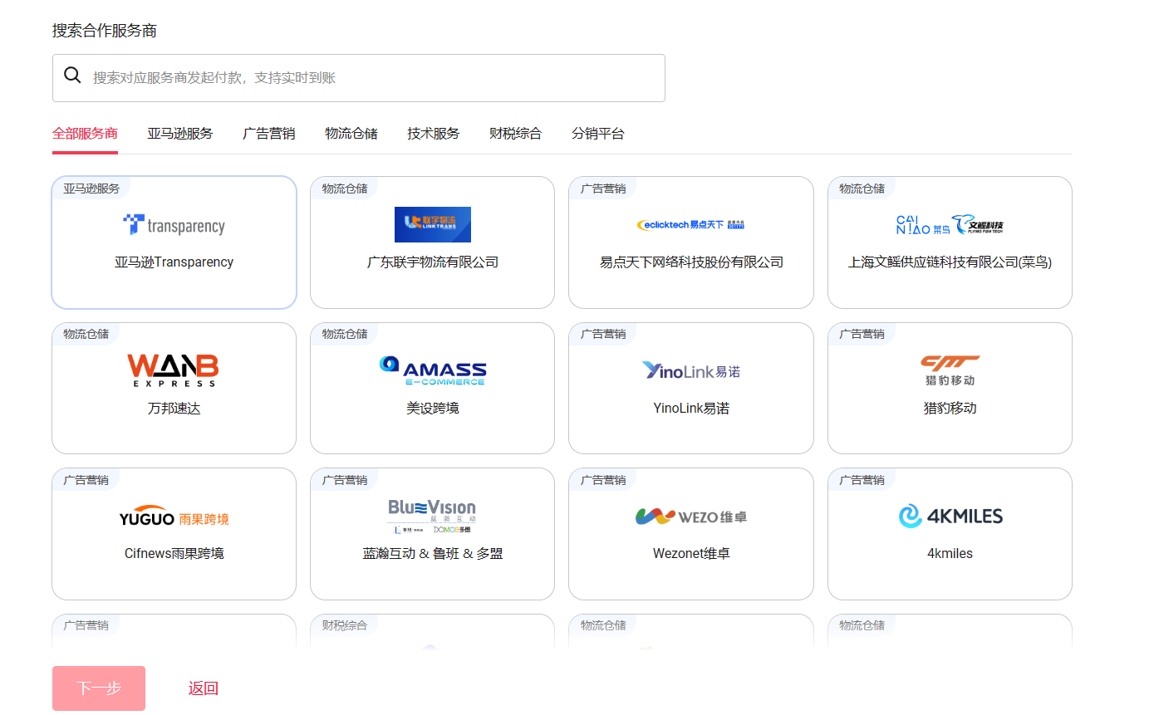Choose the 易点天下网络科技 service provider card

pos(690,242)
